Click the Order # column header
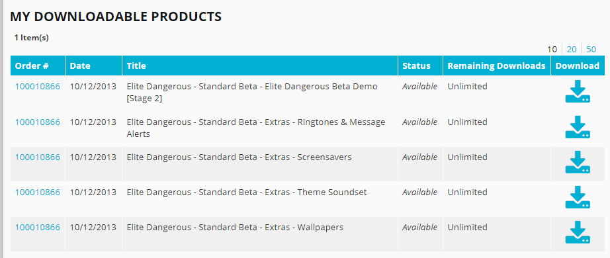Viewport: 610px width, 258px height. [38, 65]
